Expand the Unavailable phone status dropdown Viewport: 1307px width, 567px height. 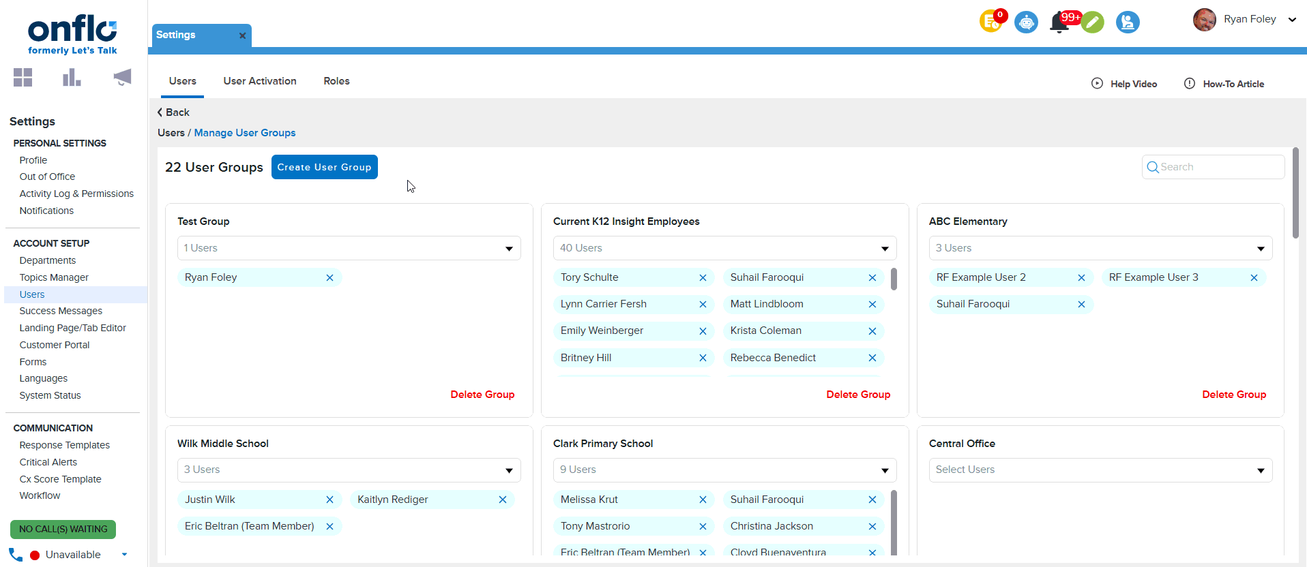coord(124,555)
